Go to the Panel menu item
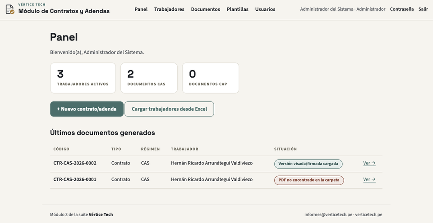 (x=141, y=9)
